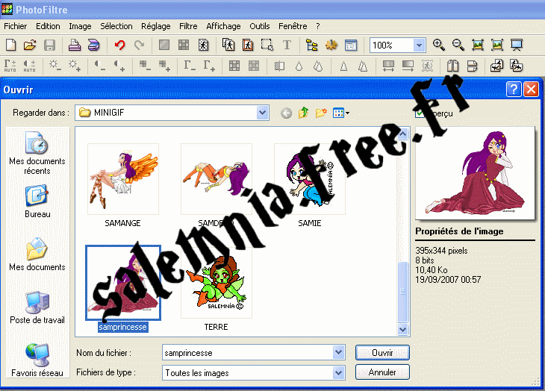Click the file list scroll up arrow
545x391 pixels.
[403, 134]
